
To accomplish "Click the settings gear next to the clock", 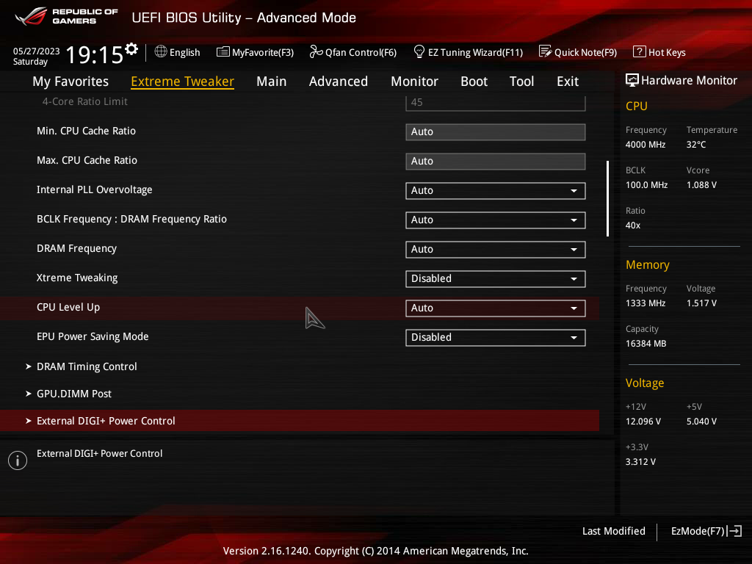I will pos(131,49).
